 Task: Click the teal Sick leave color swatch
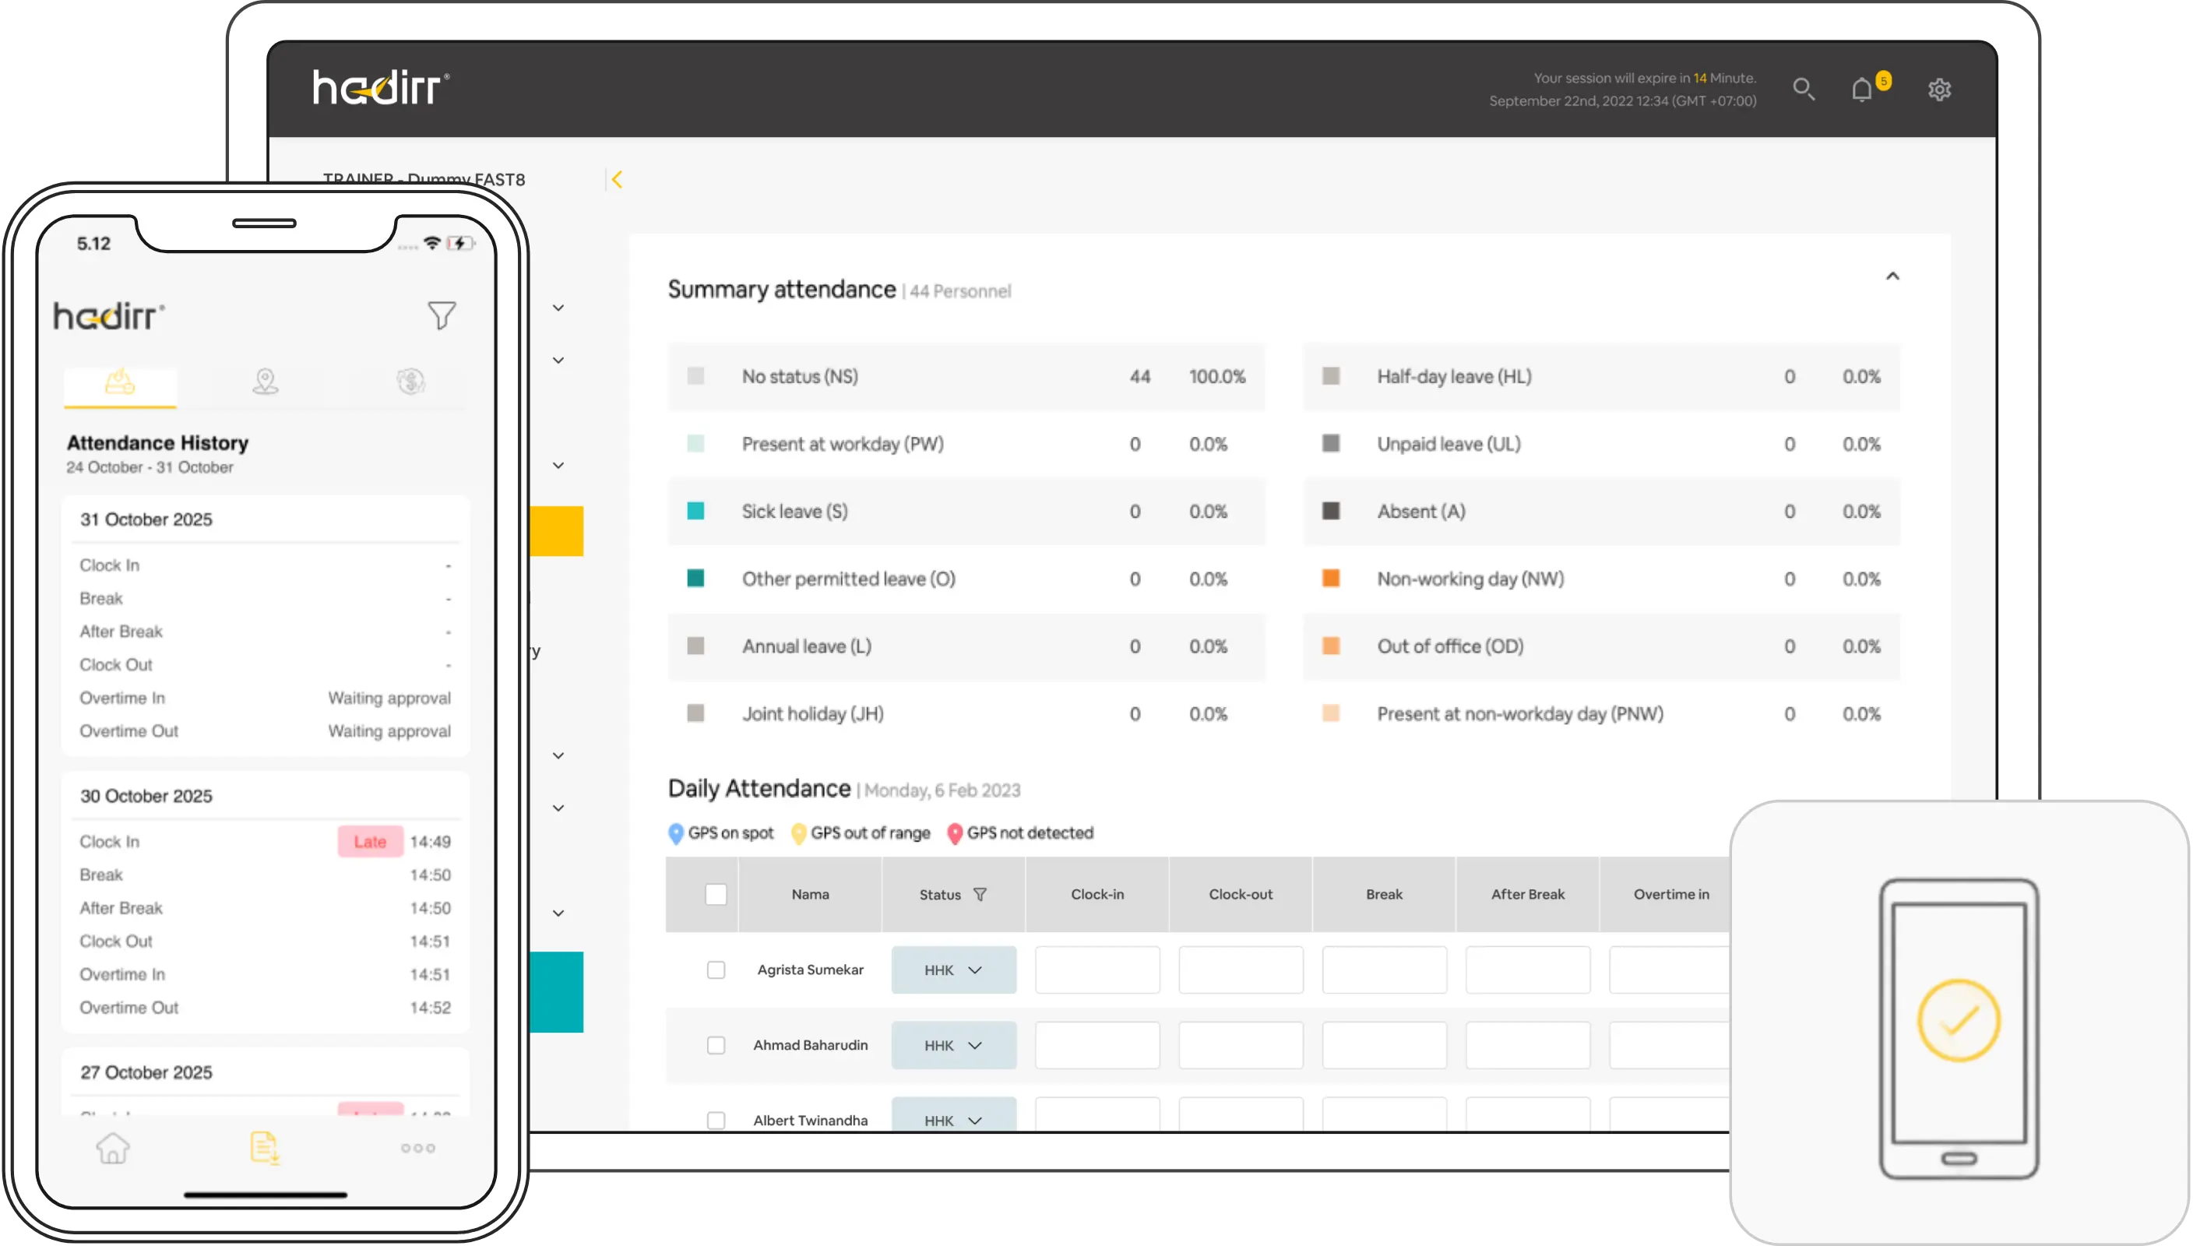coord(695,511)
